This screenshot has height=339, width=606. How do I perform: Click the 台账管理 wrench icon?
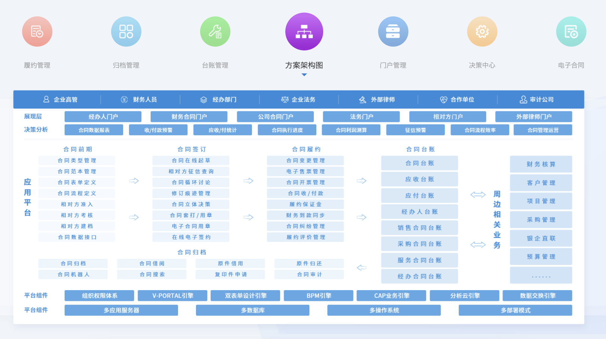(x=215, y=32)
